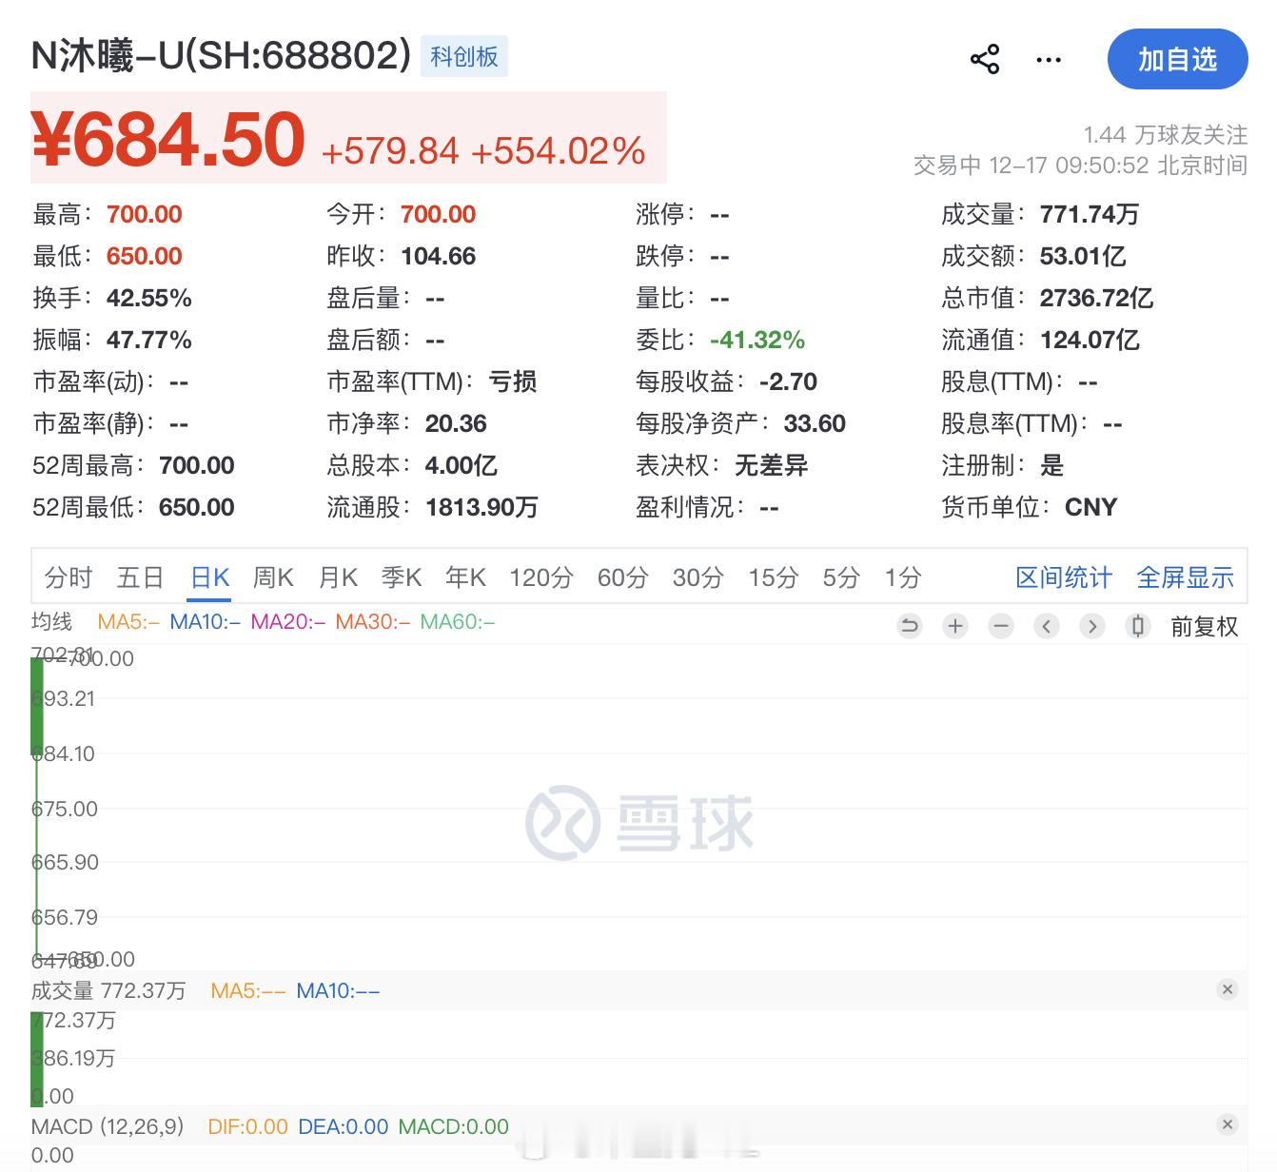Click the blue 加自选 button
Image resolution: width=1277 pixels, height=1172 pixels.
click(1177, 59)
